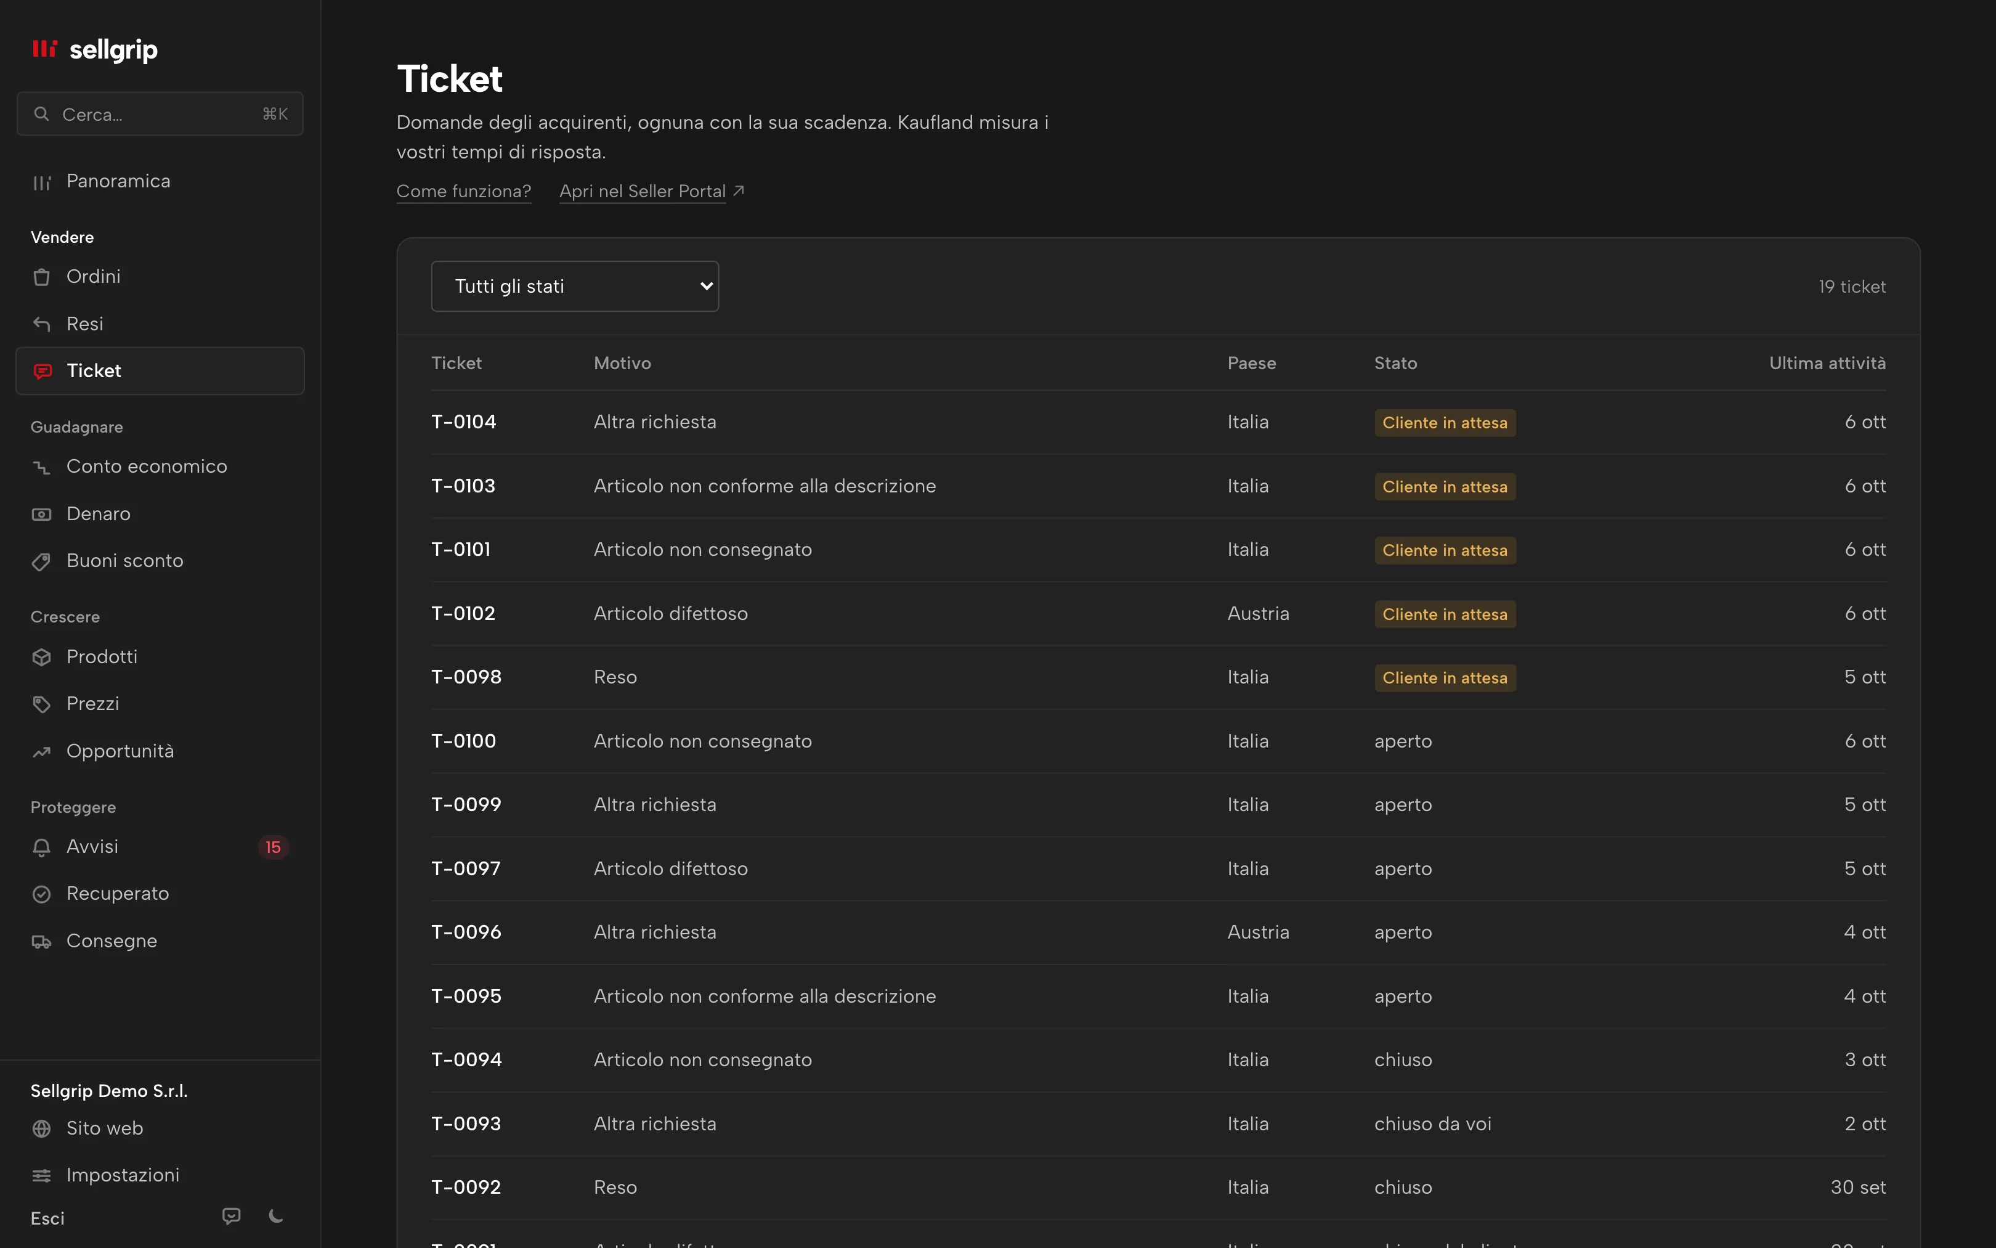Open the Tutti gli stati dropdown

click(x=575, y=287)
